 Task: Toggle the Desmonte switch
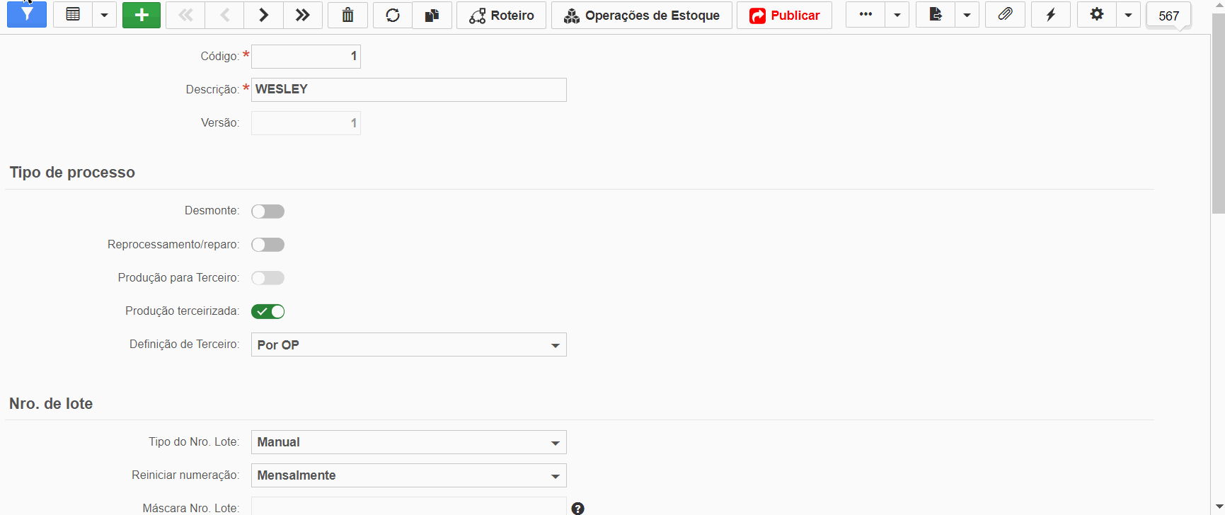point(268,212)
